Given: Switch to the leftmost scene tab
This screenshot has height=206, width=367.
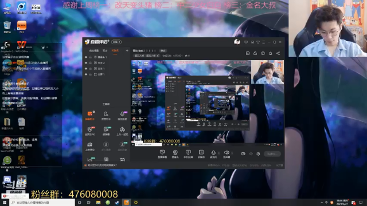Looking at the screenshot, I should pyautogui.click(x=94, y=51).
